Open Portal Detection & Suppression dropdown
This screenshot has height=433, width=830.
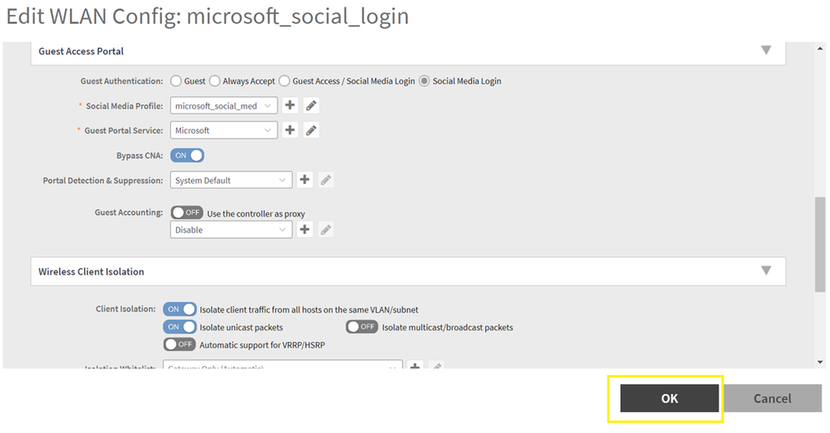tap(231, 180)
